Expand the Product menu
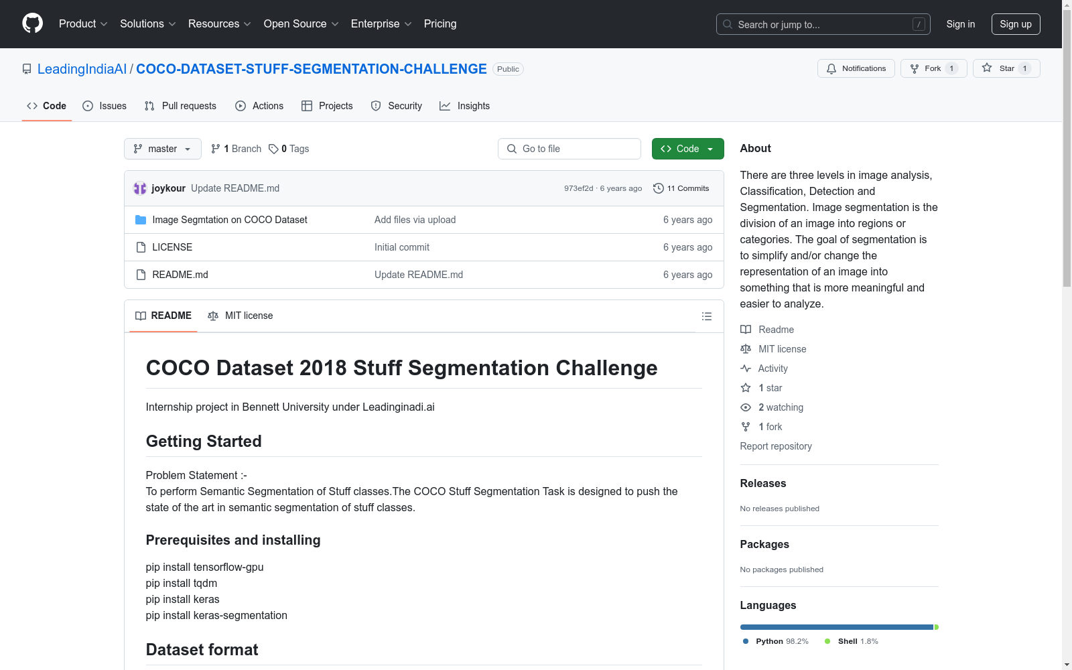1072x670 pixels. coord(83,24)
